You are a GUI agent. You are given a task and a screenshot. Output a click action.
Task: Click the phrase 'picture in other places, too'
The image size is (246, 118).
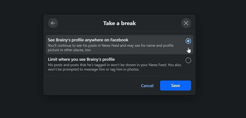(x=70, y=50)
